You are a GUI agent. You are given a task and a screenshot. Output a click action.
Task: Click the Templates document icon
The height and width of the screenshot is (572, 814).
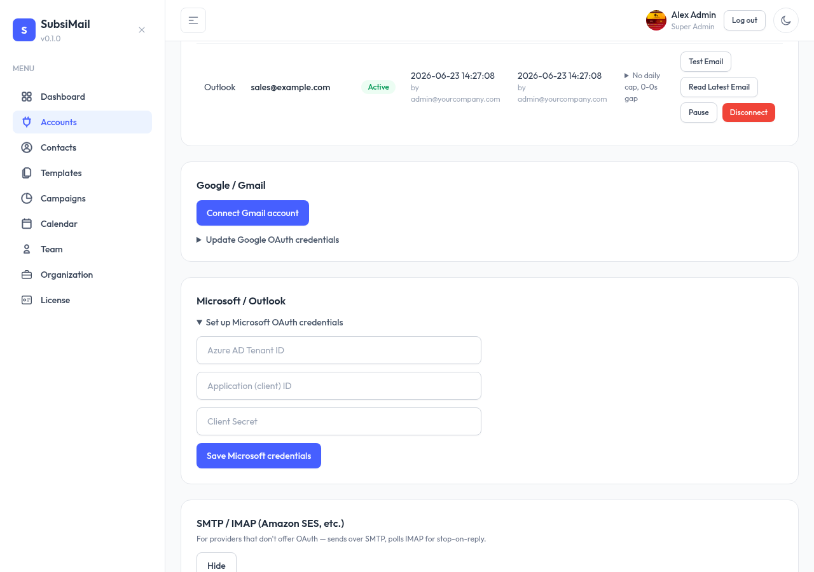pos(27,173)
